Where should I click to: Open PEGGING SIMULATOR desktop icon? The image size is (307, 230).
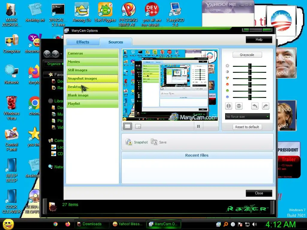coord(128,14)
